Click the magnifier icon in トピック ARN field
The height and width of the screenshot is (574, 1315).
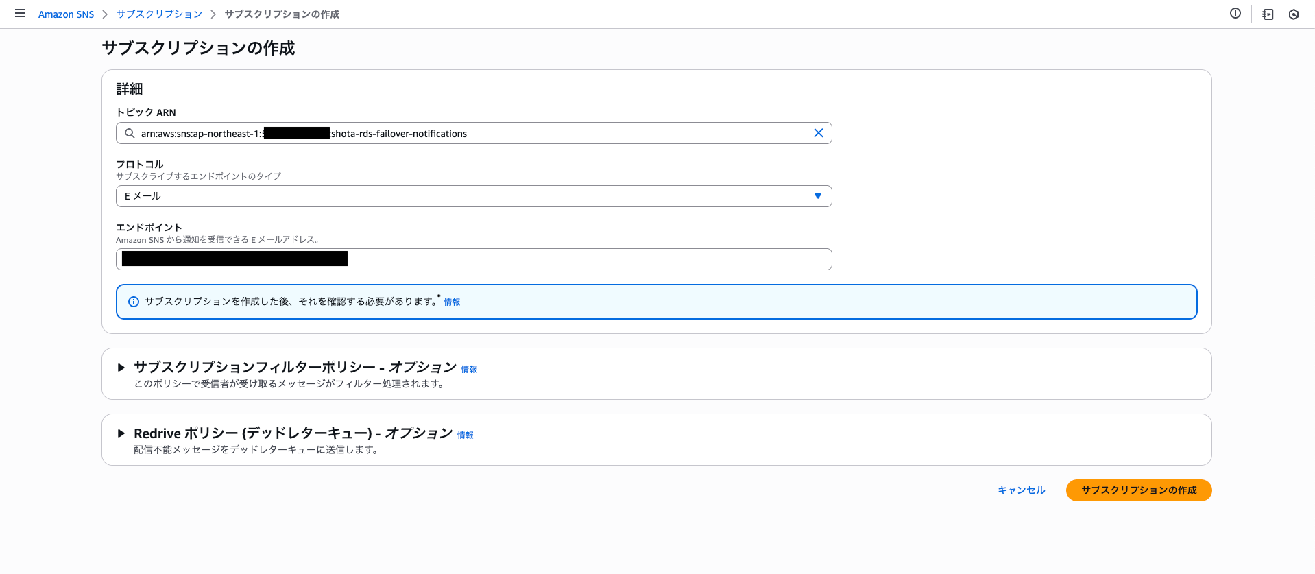[130, 133]
